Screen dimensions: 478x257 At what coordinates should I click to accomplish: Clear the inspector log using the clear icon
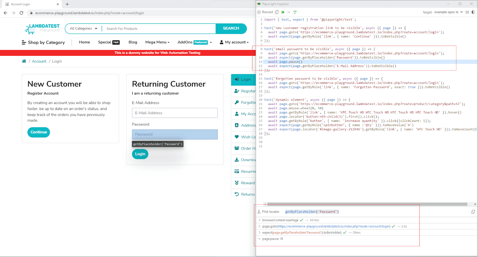pos(467,12)
